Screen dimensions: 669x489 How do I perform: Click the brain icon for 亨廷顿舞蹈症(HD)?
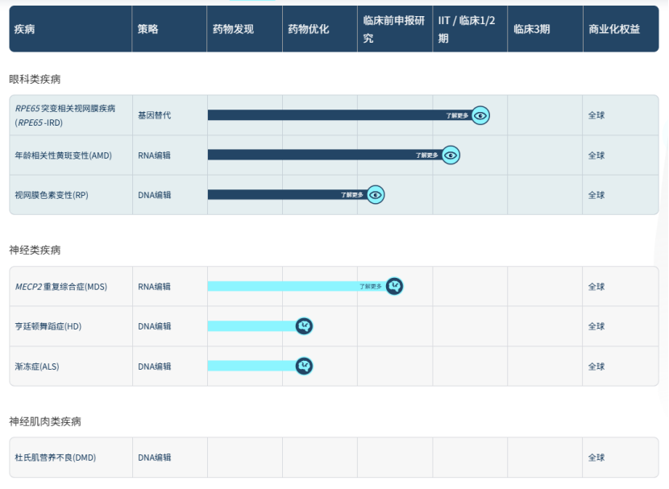coord(304,326)
